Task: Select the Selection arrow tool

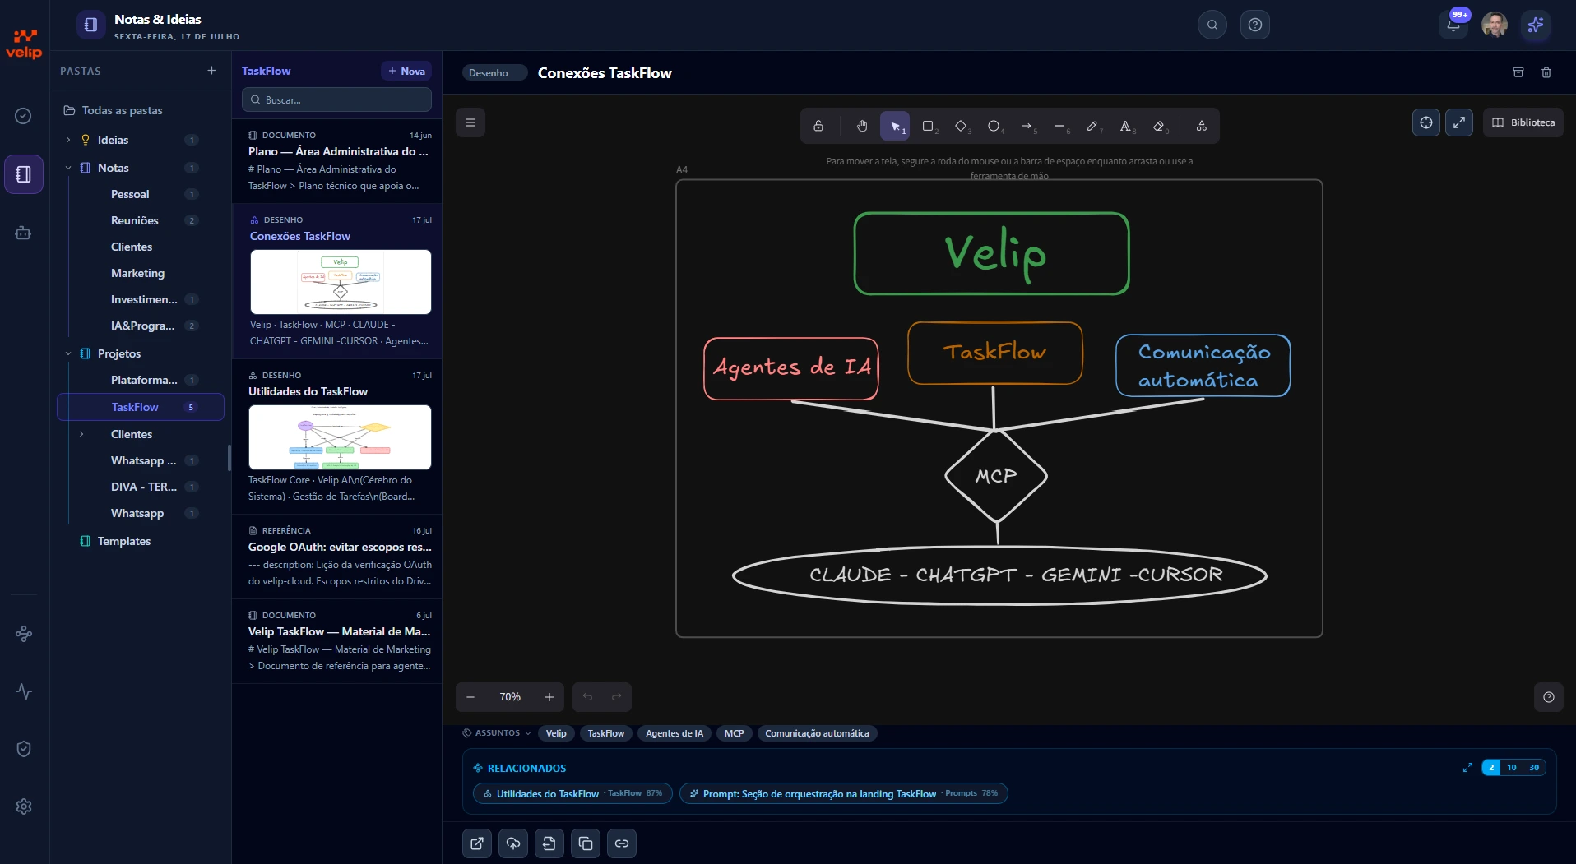Action: click(895, 126)
